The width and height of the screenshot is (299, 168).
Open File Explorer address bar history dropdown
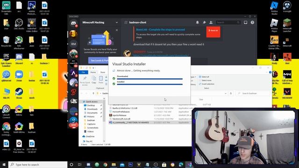(x=226, y=93)
